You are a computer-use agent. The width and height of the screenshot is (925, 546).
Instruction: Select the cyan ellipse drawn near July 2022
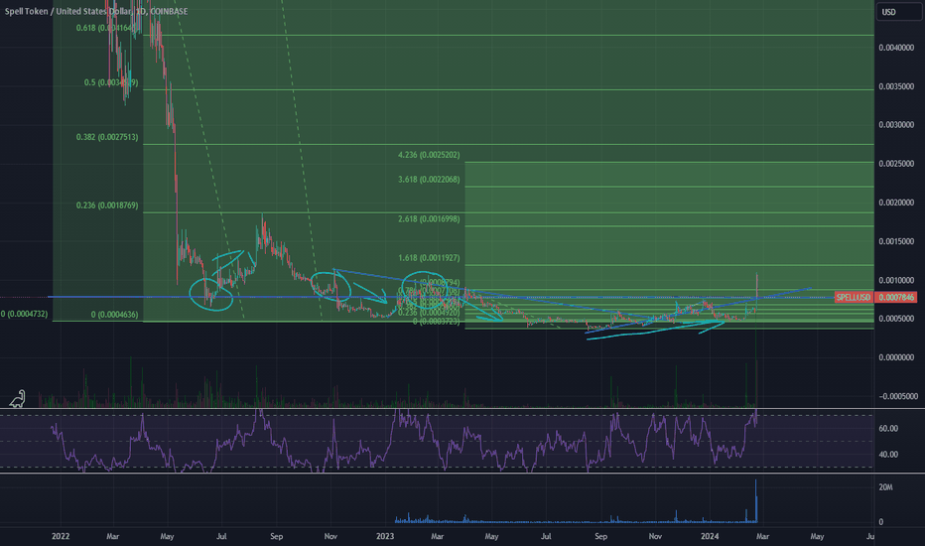211,294
